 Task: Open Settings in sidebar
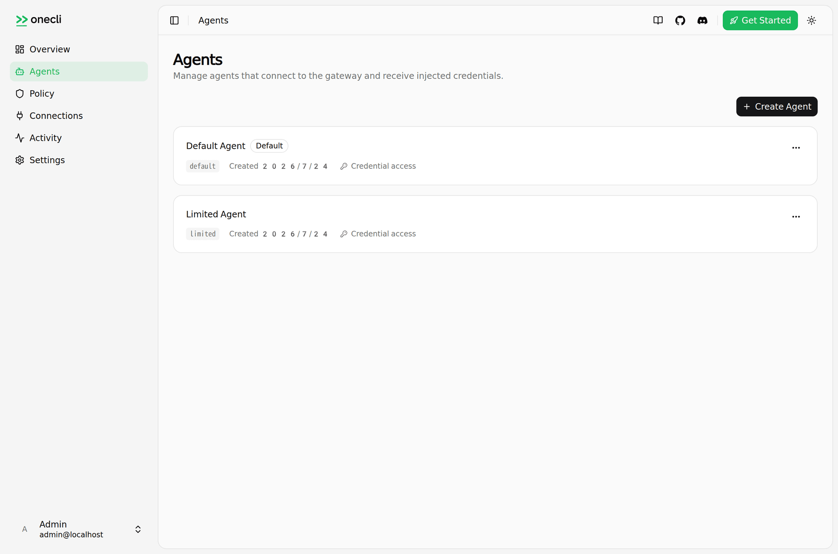click(x=79, y=160)
